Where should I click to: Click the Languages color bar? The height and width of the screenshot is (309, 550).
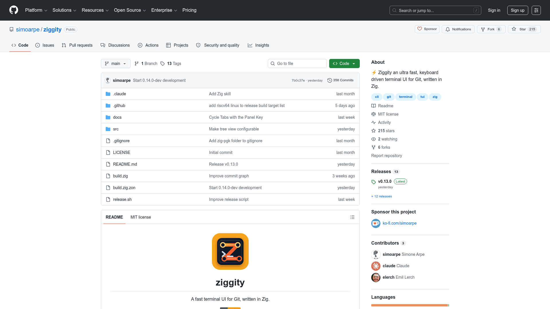tap(410, 305)
